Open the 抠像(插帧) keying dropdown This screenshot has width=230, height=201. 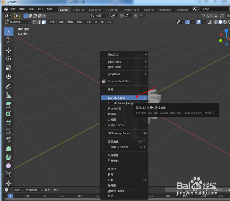[x=34, y=190]
